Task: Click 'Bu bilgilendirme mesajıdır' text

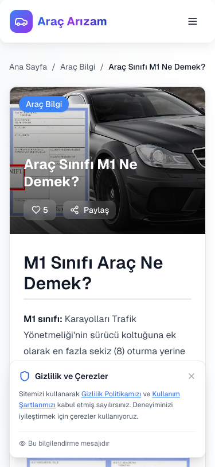Action: tap(69, 443)
